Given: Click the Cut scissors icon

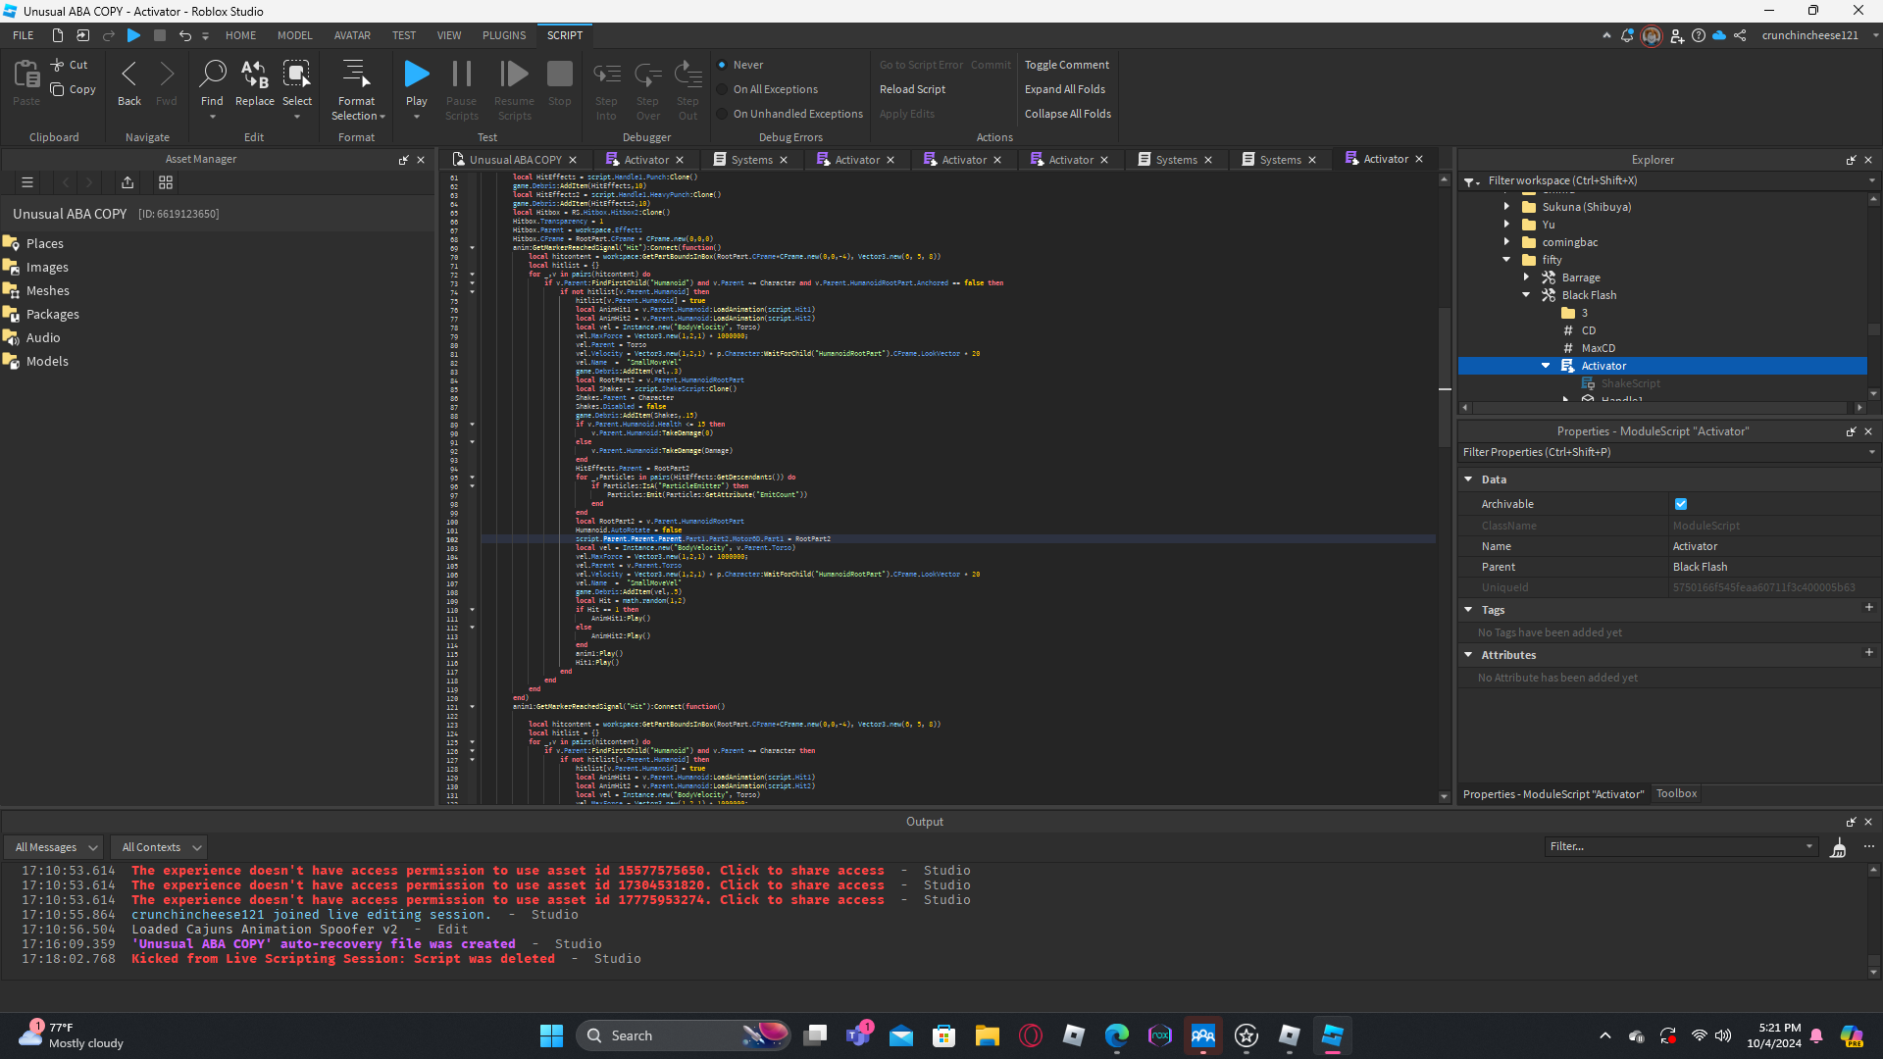Looking at the screenshot, I should pyautogui.click(x=58, y=65).
